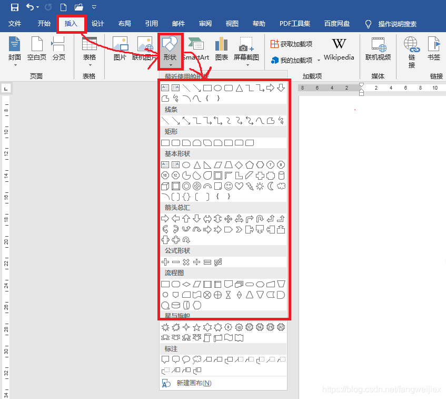This screenshot has height=399, width=446.
Task: Open the 百度网盘 tab
Action: 337,24
